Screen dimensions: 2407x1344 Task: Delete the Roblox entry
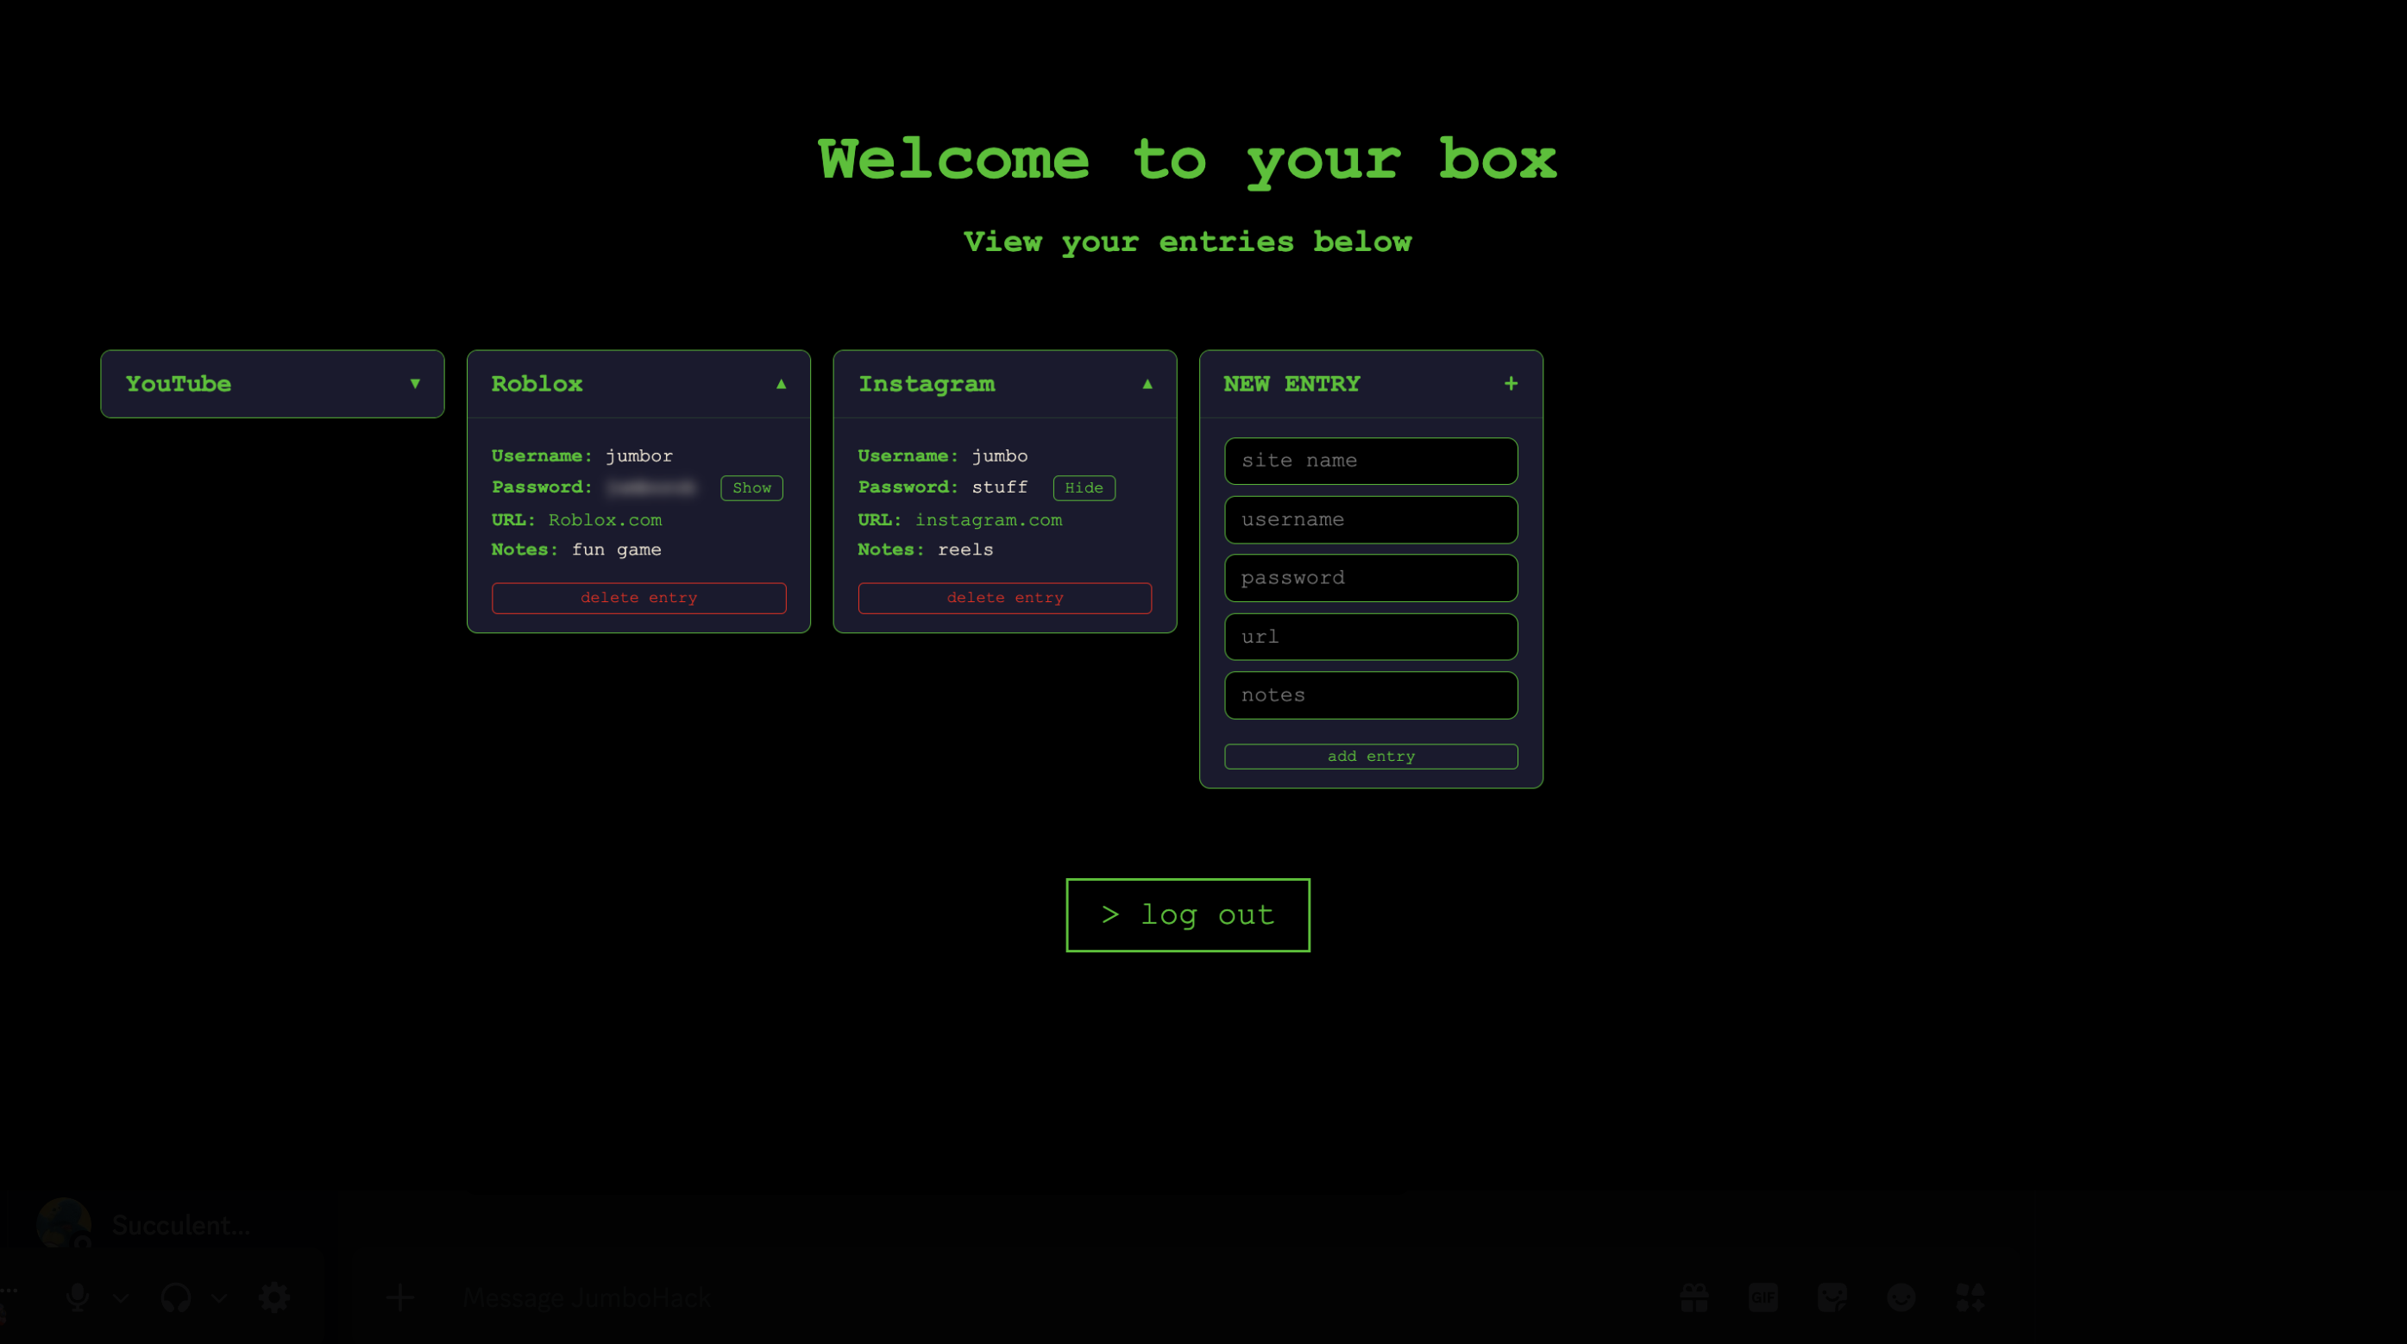point(638,598)
